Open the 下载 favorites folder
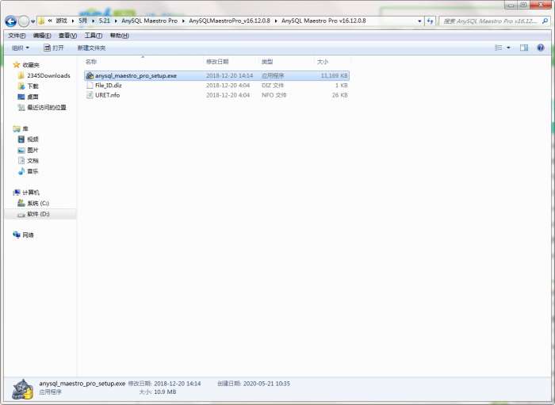 coord(33,86)
